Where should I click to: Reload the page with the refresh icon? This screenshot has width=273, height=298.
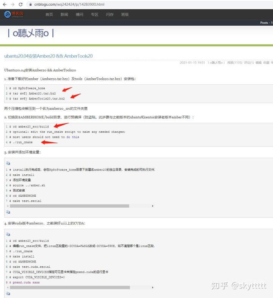pyautogui.click(x=20, y=5)
